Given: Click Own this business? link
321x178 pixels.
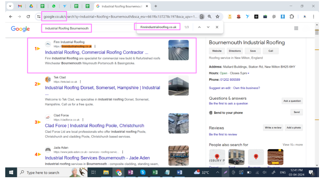Looking at the screenshot, I should pos(246,88).
